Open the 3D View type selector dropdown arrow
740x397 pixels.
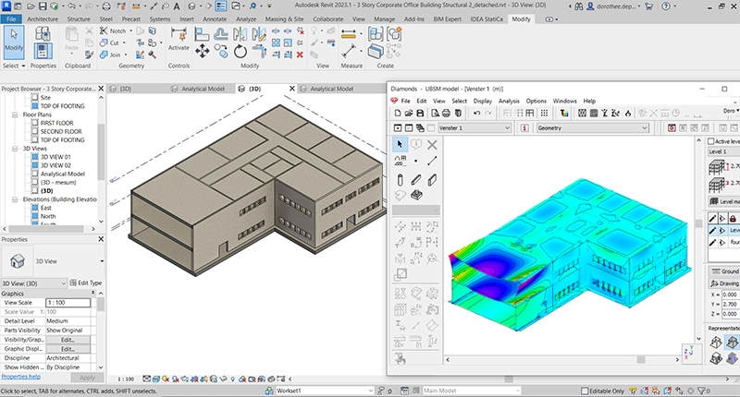coord(102,261)
